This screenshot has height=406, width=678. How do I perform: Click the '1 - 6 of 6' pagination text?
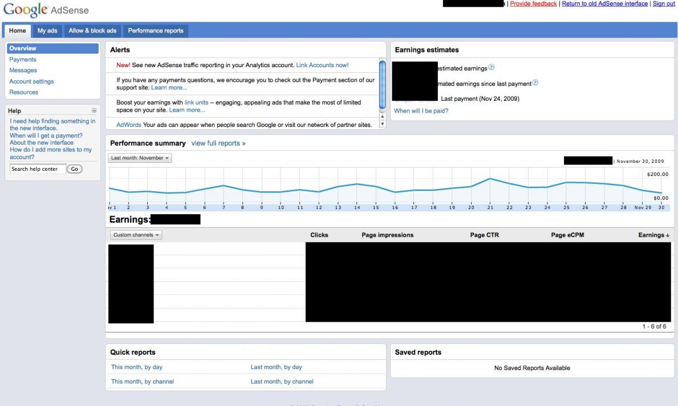(x=654, y=326)
